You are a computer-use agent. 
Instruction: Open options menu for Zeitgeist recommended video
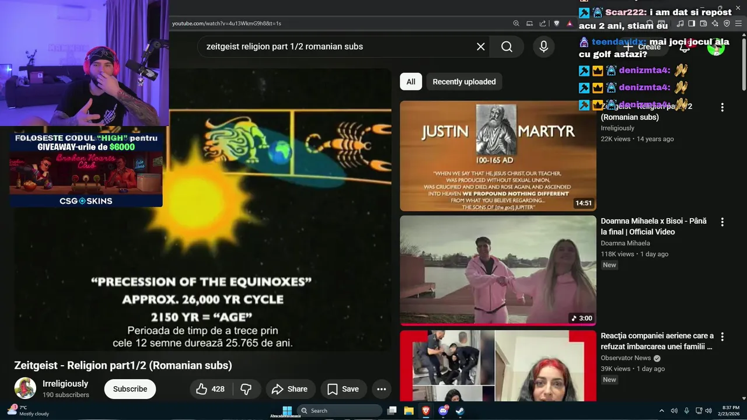722,107
